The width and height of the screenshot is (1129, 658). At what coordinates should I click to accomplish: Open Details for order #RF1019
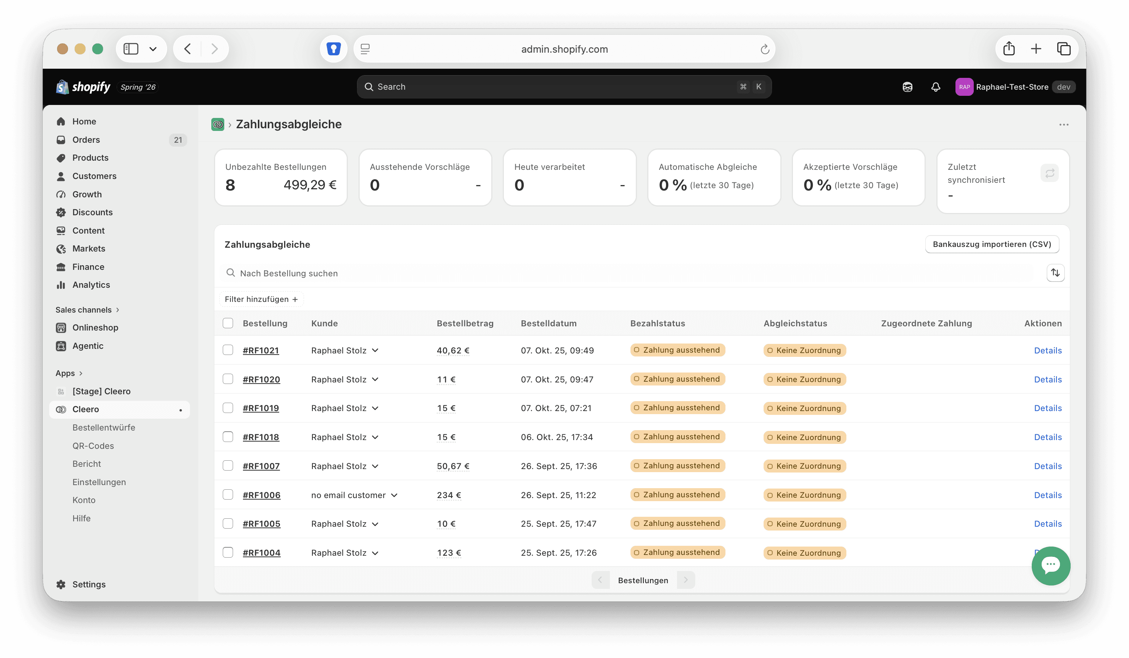[x=1047, y=408]
